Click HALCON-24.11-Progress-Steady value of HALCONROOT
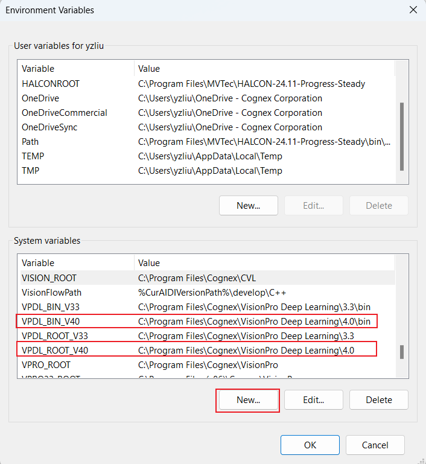 pyautogui.click(x=252, y=84)
